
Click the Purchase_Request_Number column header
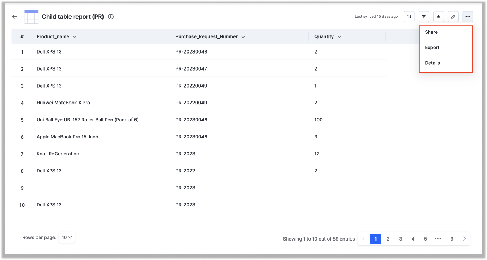[x=206, y=37]
